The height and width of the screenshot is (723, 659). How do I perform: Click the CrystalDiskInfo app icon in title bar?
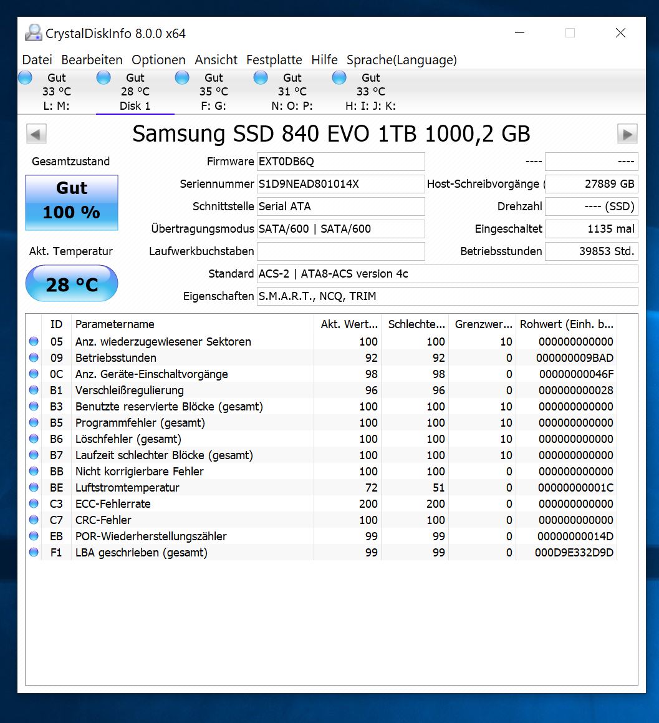click(33, 33)
